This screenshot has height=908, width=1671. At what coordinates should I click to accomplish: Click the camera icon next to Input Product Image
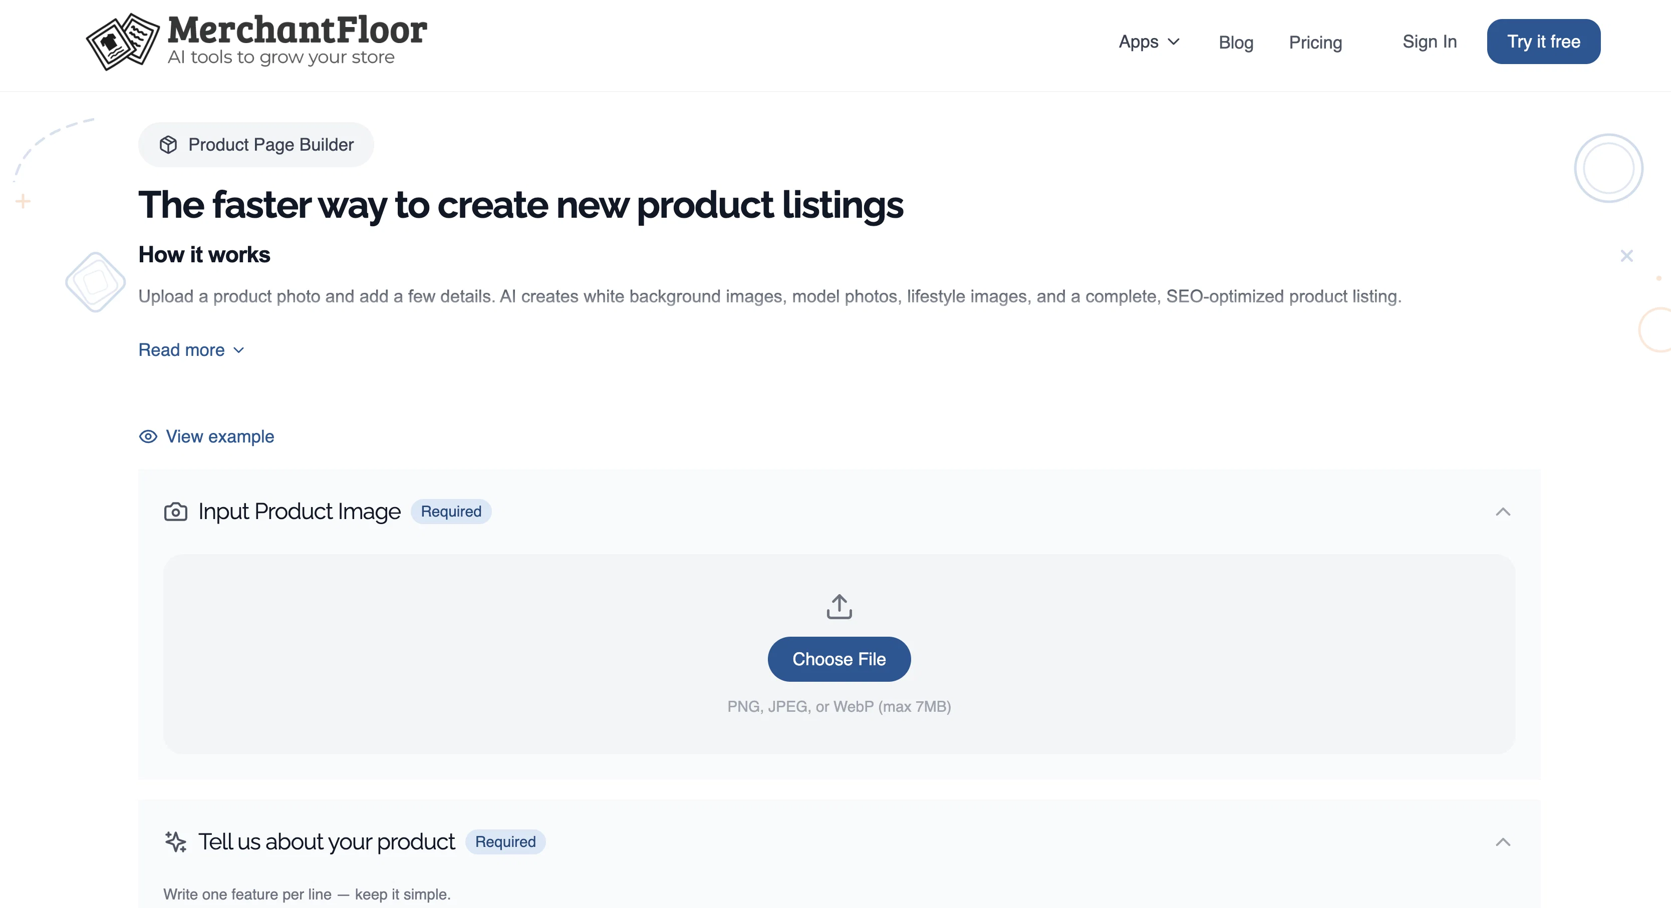[175, 512]
